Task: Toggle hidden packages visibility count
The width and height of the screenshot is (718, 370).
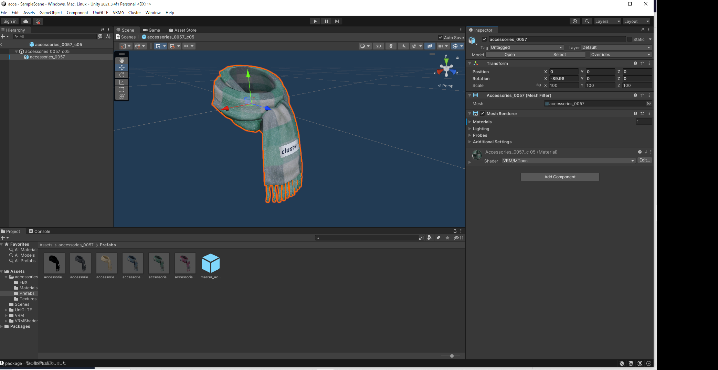Action: 458,238
